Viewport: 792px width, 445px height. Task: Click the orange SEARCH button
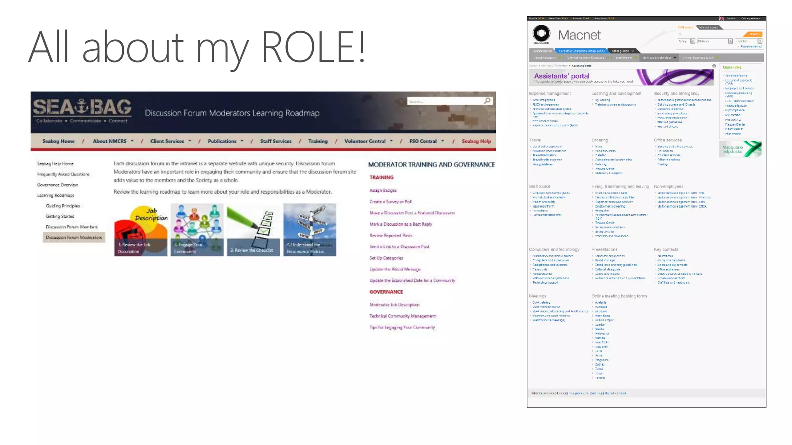(754, 34)
